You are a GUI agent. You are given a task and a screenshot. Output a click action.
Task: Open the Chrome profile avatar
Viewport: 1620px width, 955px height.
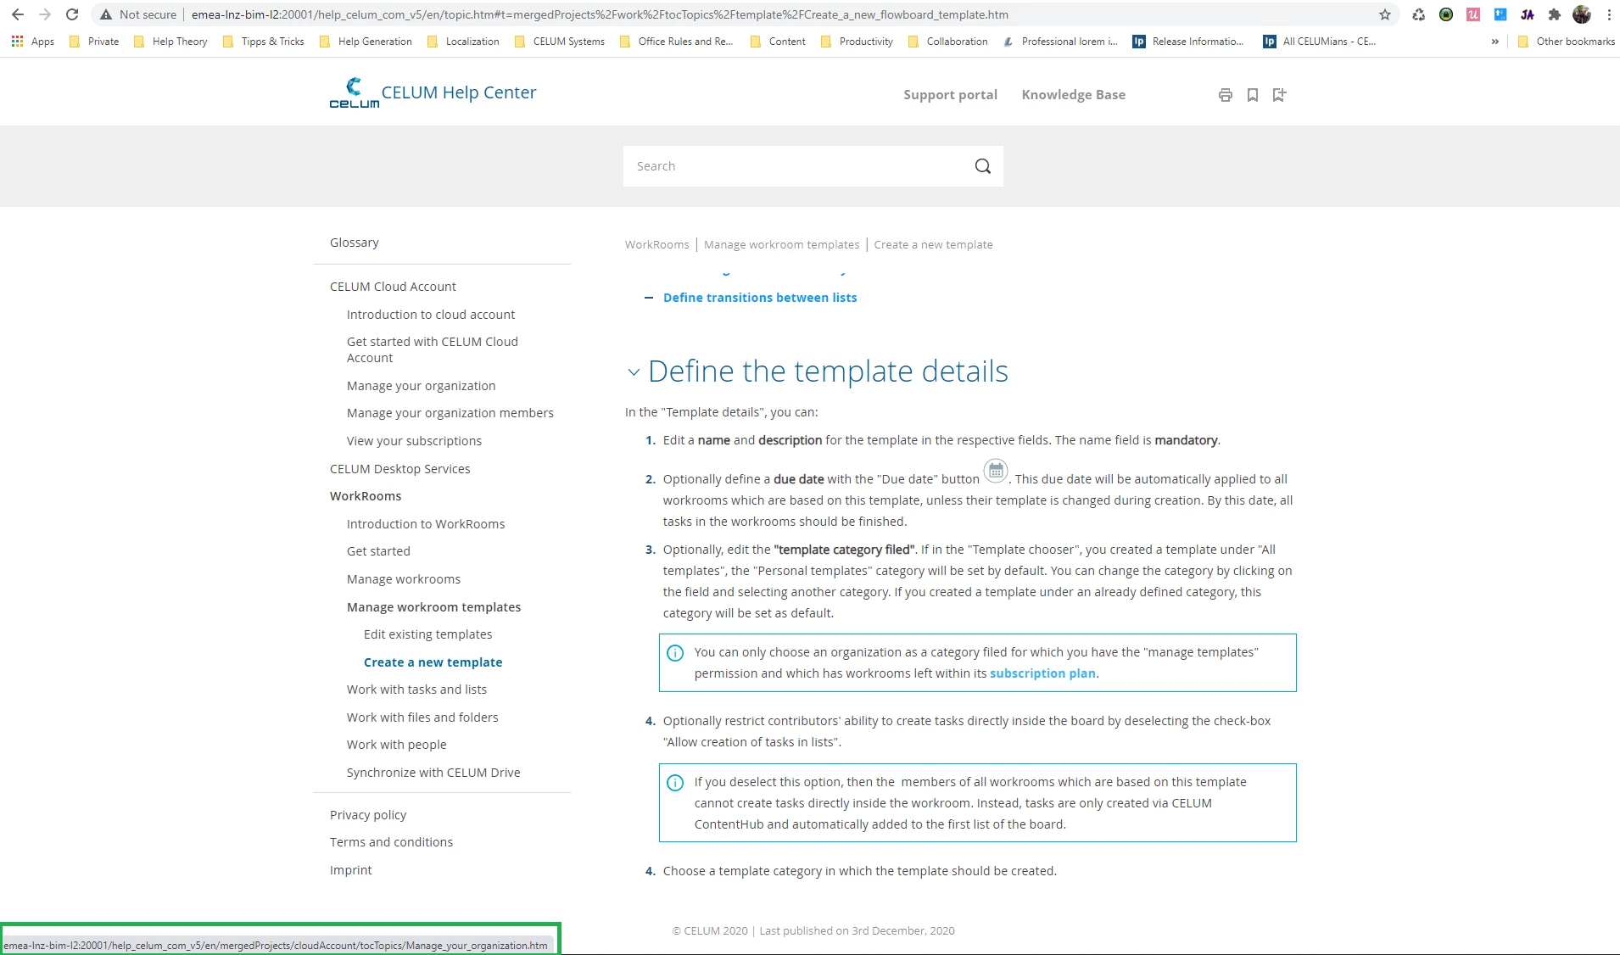(x=1582, y=14)
